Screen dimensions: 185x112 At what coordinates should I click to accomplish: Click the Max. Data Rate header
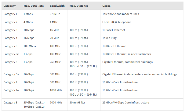click(34, 6)
